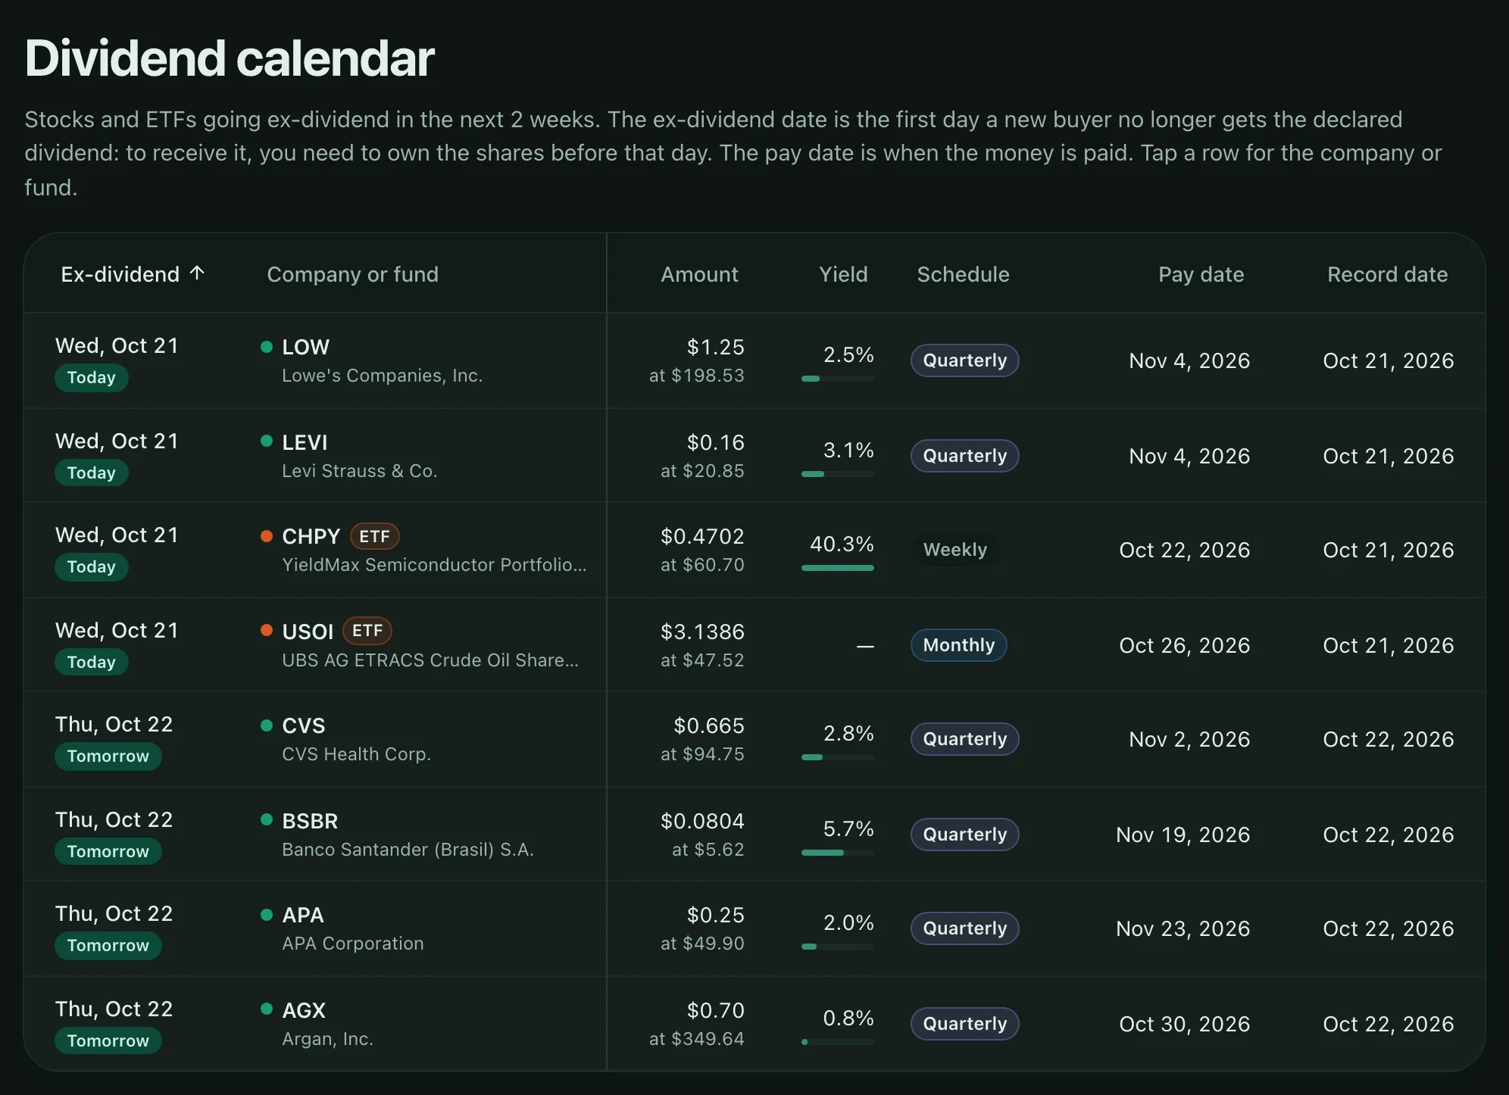Click the Oct 30, 2026 pay date
This screenshot has width=1509, height=1095.
click(1184, 1024)
